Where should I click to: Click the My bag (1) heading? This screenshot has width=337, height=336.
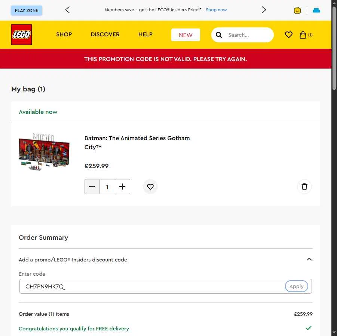(28, 89)
